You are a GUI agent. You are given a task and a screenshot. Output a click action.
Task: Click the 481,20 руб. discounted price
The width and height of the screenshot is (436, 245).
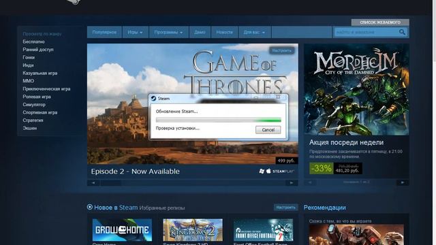[x=347, y=171]
